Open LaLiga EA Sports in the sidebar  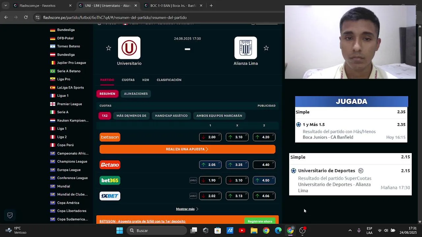pyautogui.click(x=71, y=88)
